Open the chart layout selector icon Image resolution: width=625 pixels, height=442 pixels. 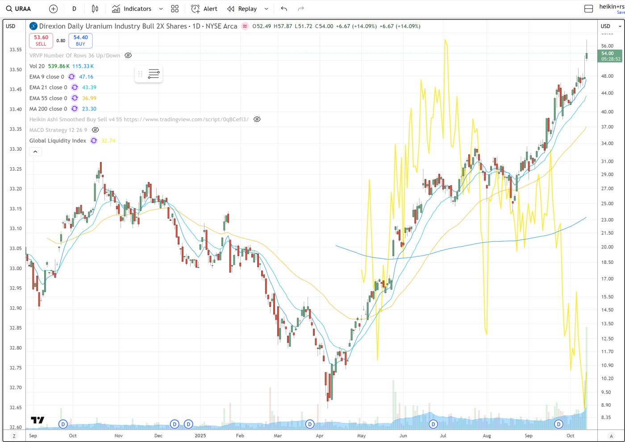588,9
